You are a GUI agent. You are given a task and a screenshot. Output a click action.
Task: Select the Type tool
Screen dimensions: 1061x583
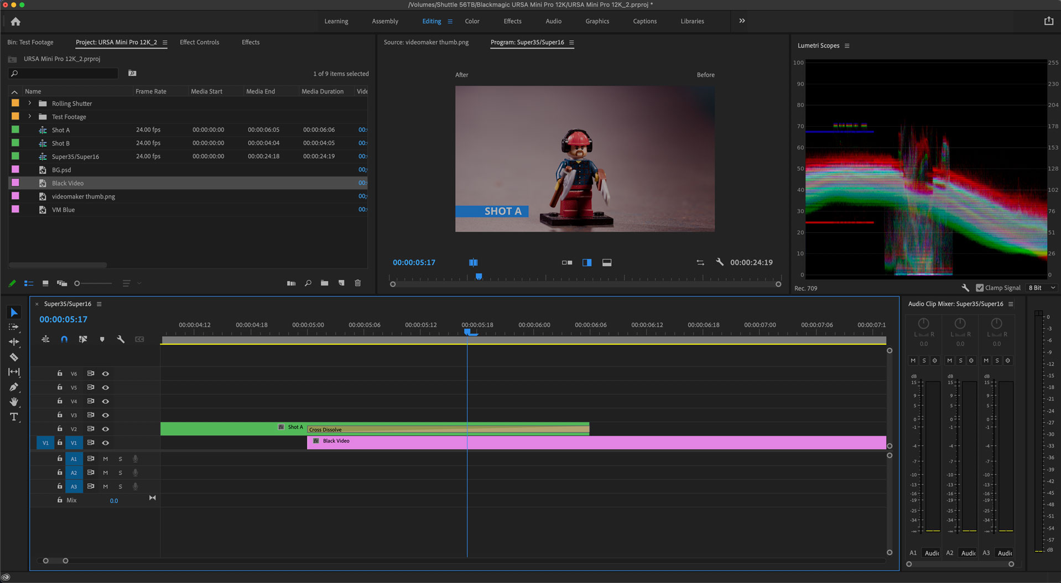14,417
